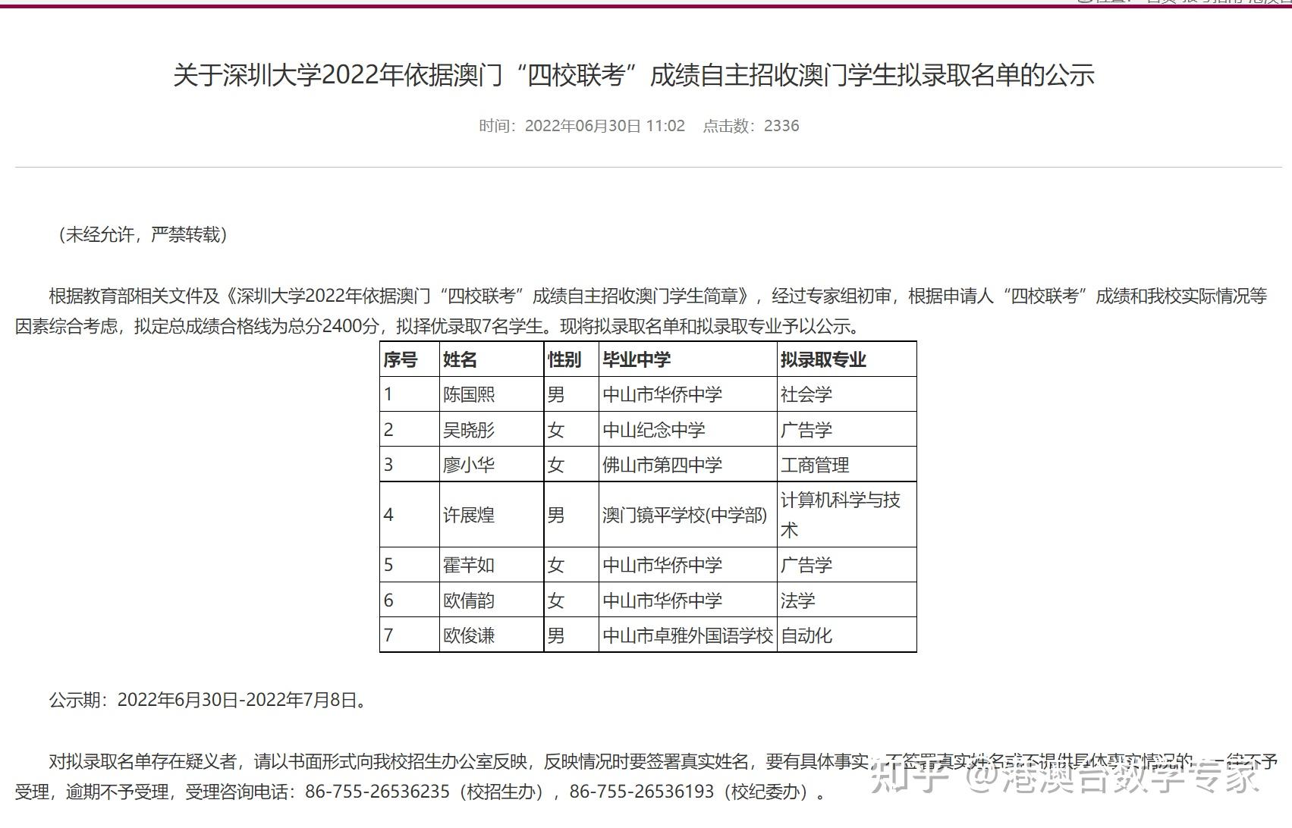Screen dimensions: 1292x828
Task: Click name cell 许展煌
Action: pos(492,515)
